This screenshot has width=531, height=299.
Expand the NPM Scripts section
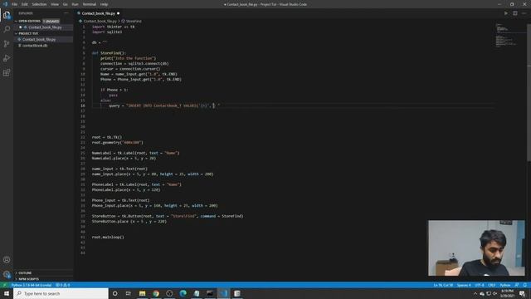tap(27, 279)
